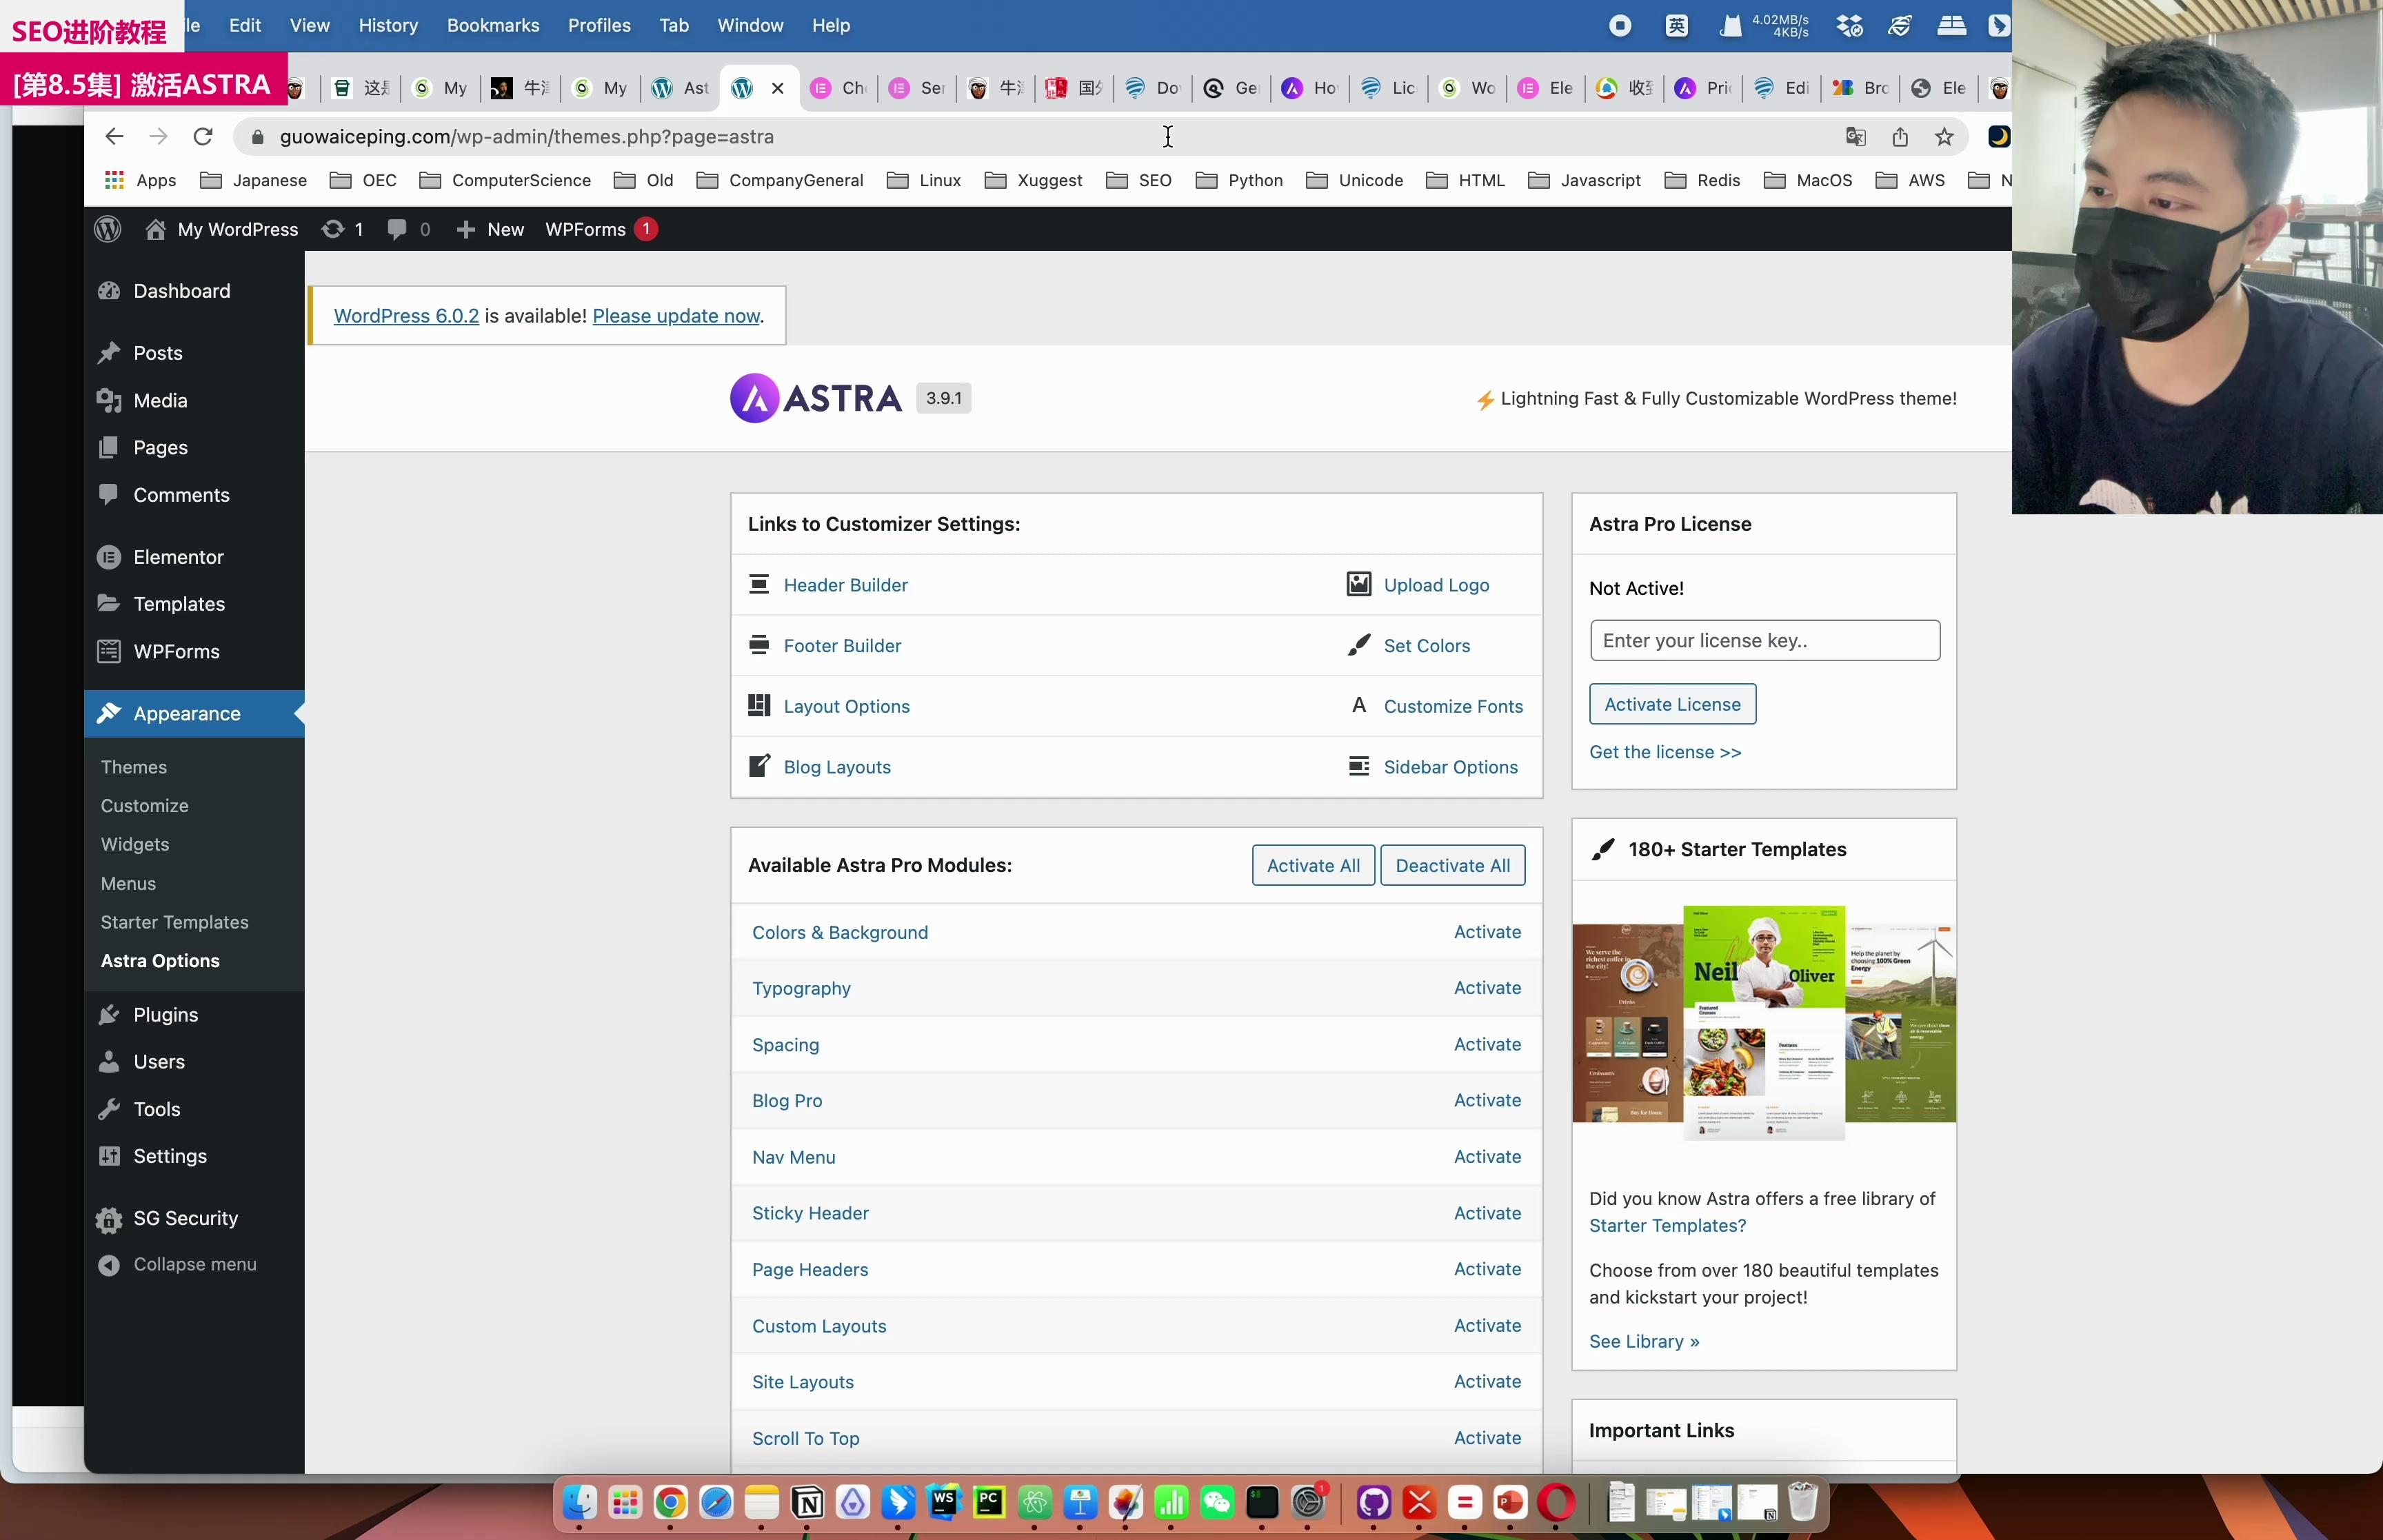Click the Blog Layouts pencil icon
This screenshot has width=2383, height=1540.
tap(759, 766)
